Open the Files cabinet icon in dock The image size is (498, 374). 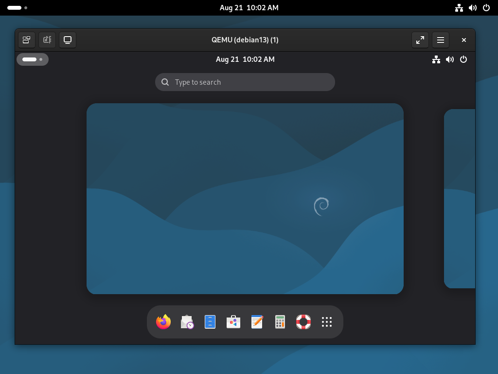click(210, 322)
